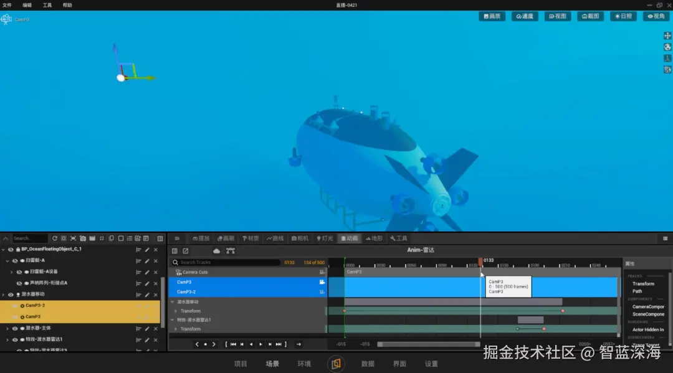Click the X delete icon for BP_OceanFloatingObject_C_1

coord(156,250)
